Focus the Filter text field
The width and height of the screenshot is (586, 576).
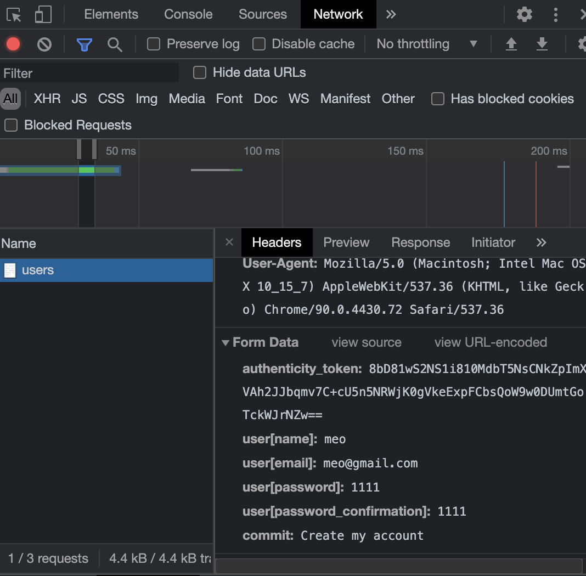(89, 73)
